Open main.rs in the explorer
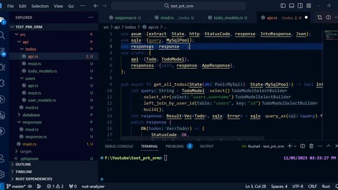 pos(54,144)
